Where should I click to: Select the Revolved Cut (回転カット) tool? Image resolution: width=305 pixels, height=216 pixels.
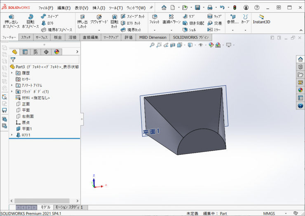pyautogui.click(x=114, y=21)
